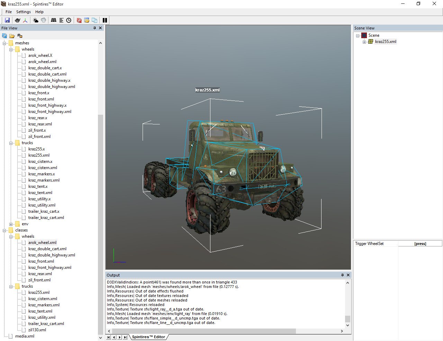Open the Settings menu
The image size is (443, 341).
24,12
